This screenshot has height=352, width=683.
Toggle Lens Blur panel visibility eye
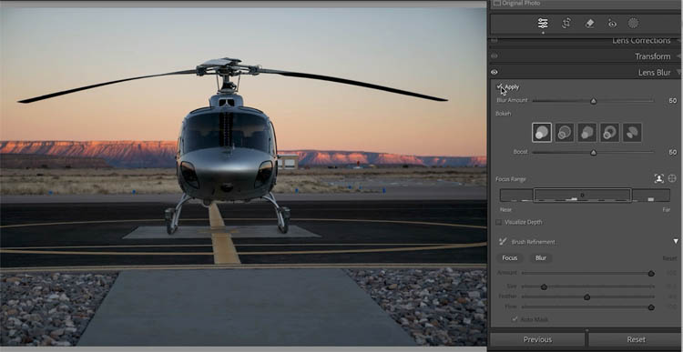pyautogui.click(x=494, y=72)
